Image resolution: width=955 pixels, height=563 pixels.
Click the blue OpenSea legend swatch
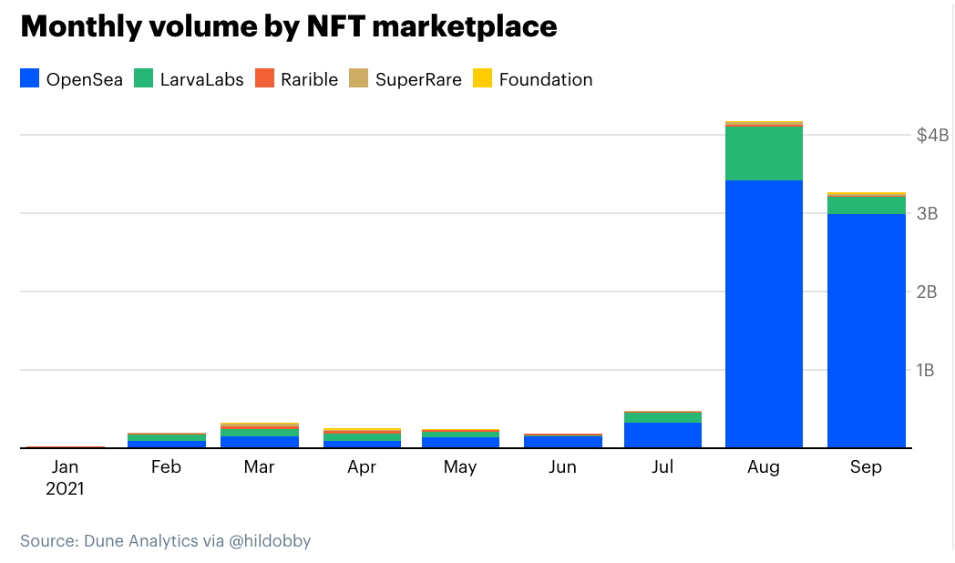(27, 79)
